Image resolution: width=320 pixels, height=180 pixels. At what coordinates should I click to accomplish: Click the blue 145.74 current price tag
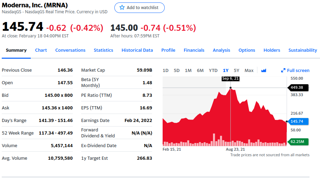(298, 121)
